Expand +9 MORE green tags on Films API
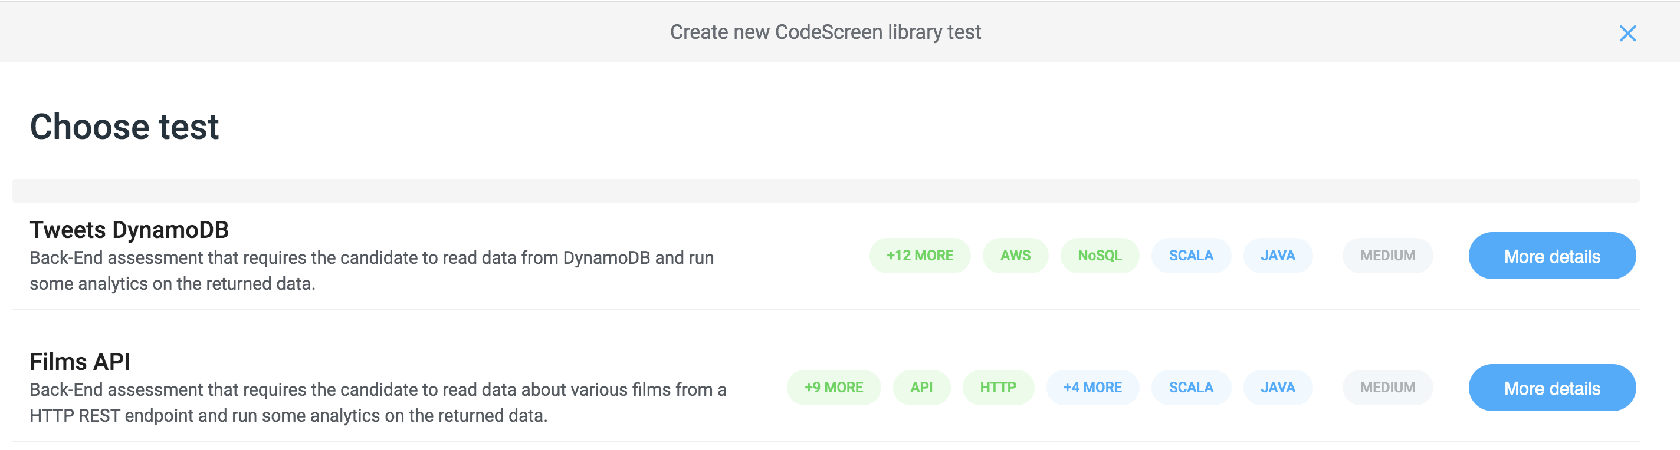The width and height of the screenshot is (1680, 450). point(833,388)
